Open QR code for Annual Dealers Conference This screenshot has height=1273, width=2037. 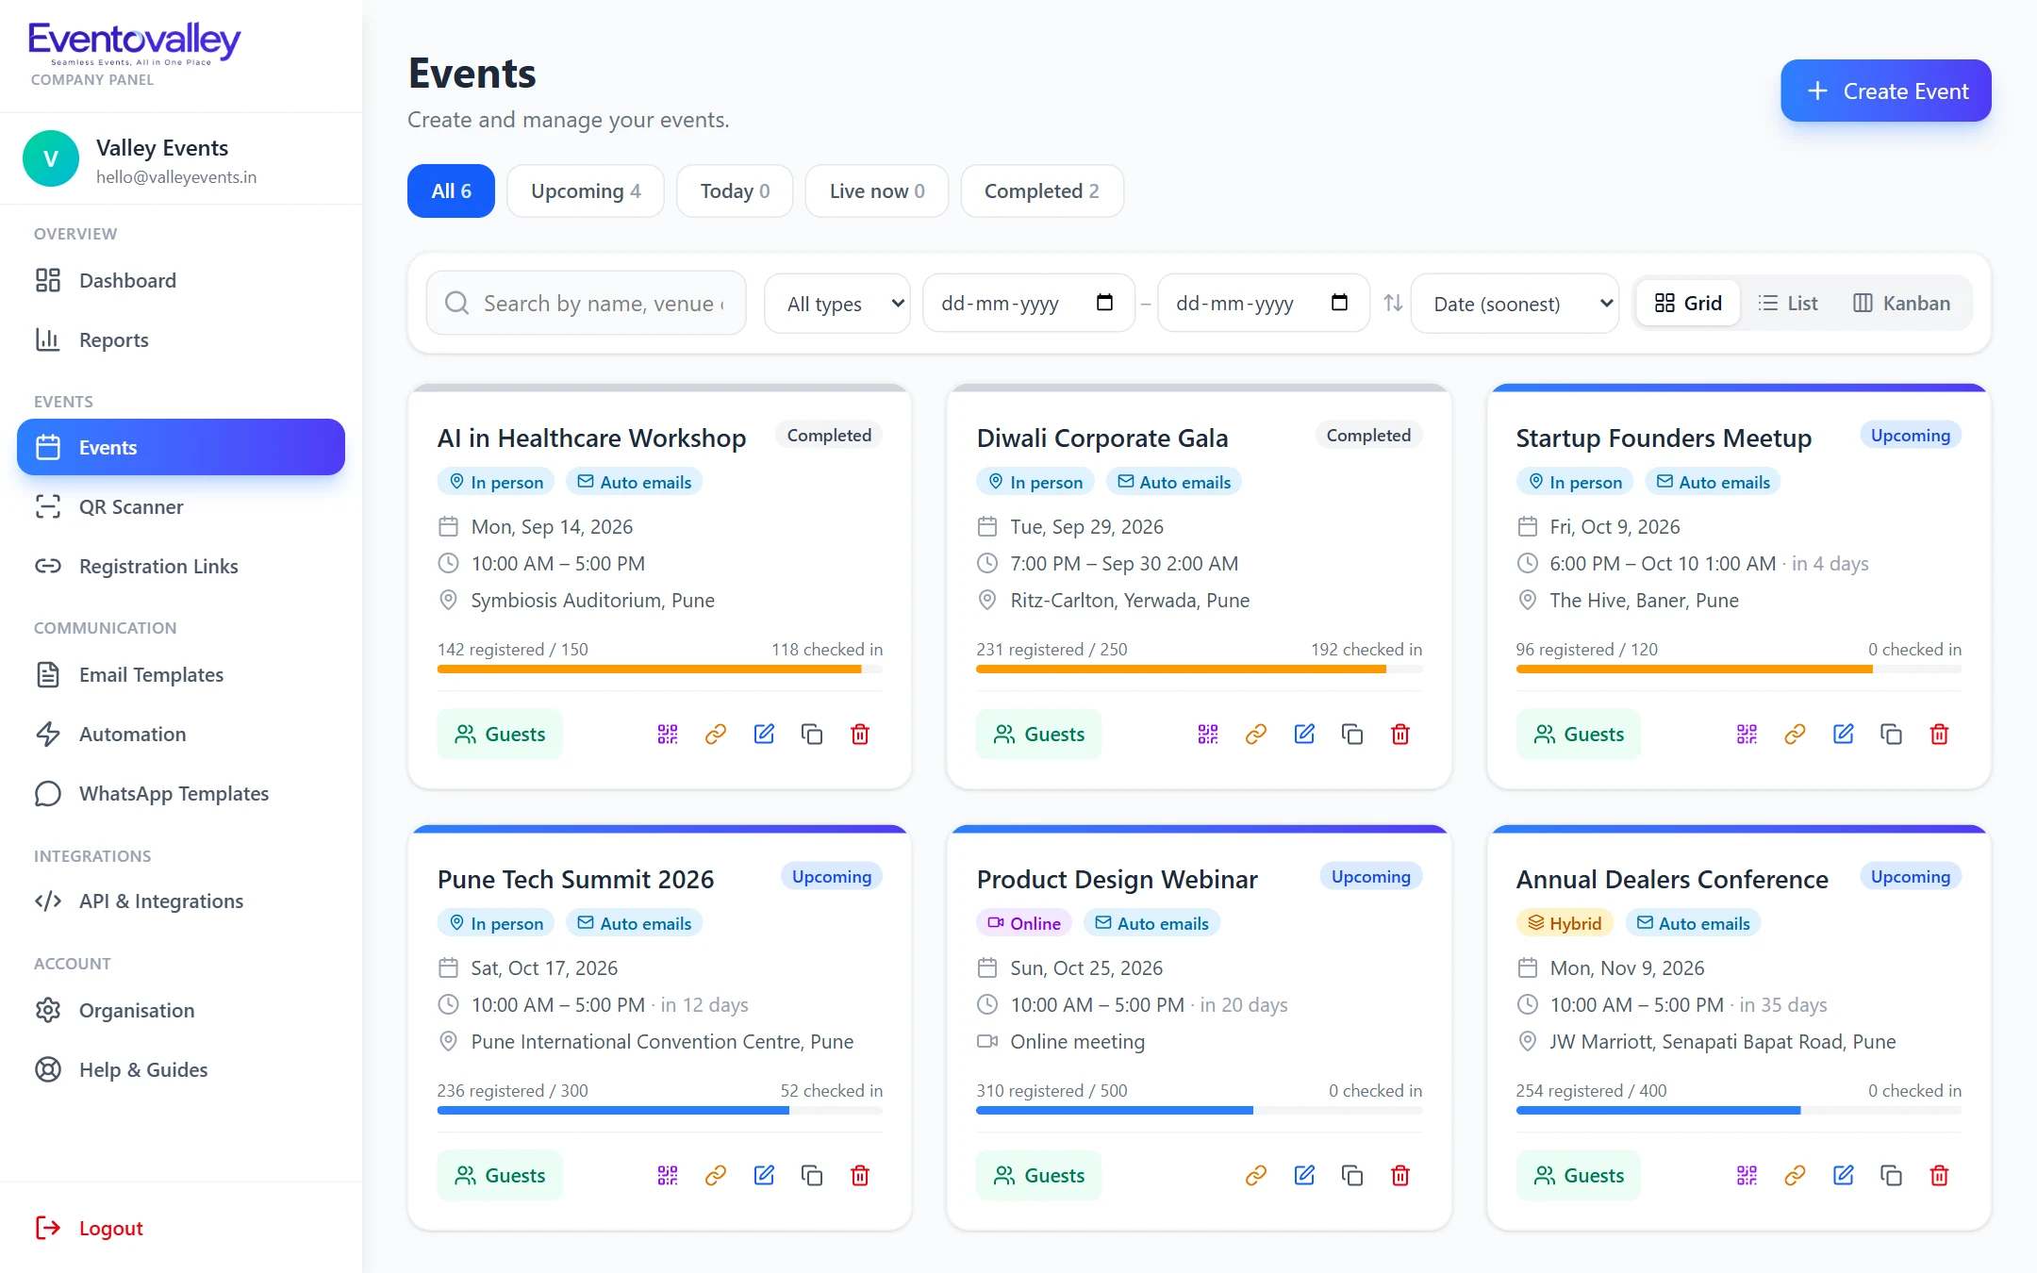coord(1747,1175)
